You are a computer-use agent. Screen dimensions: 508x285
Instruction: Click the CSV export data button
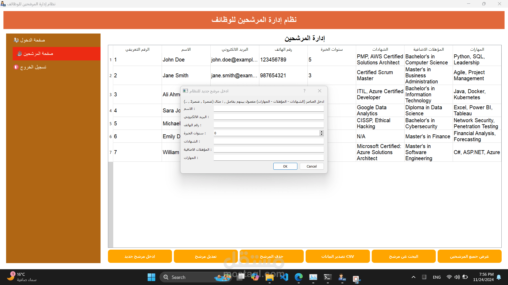[338, 256]
